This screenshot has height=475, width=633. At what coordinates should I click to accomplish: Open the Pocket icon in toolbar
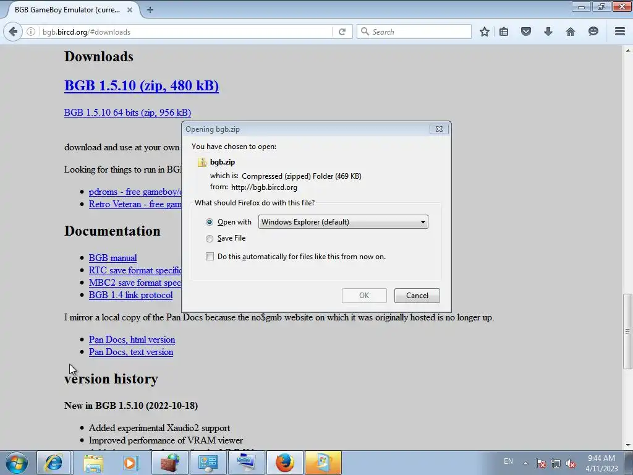click(526, 32)
